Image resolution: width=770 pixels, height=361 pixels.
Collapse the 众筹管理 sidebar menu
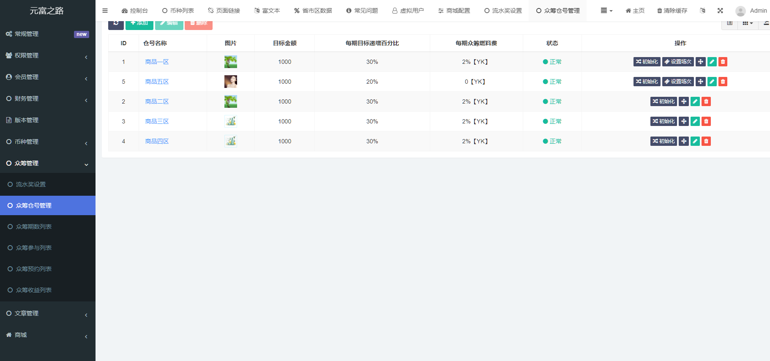47,163
